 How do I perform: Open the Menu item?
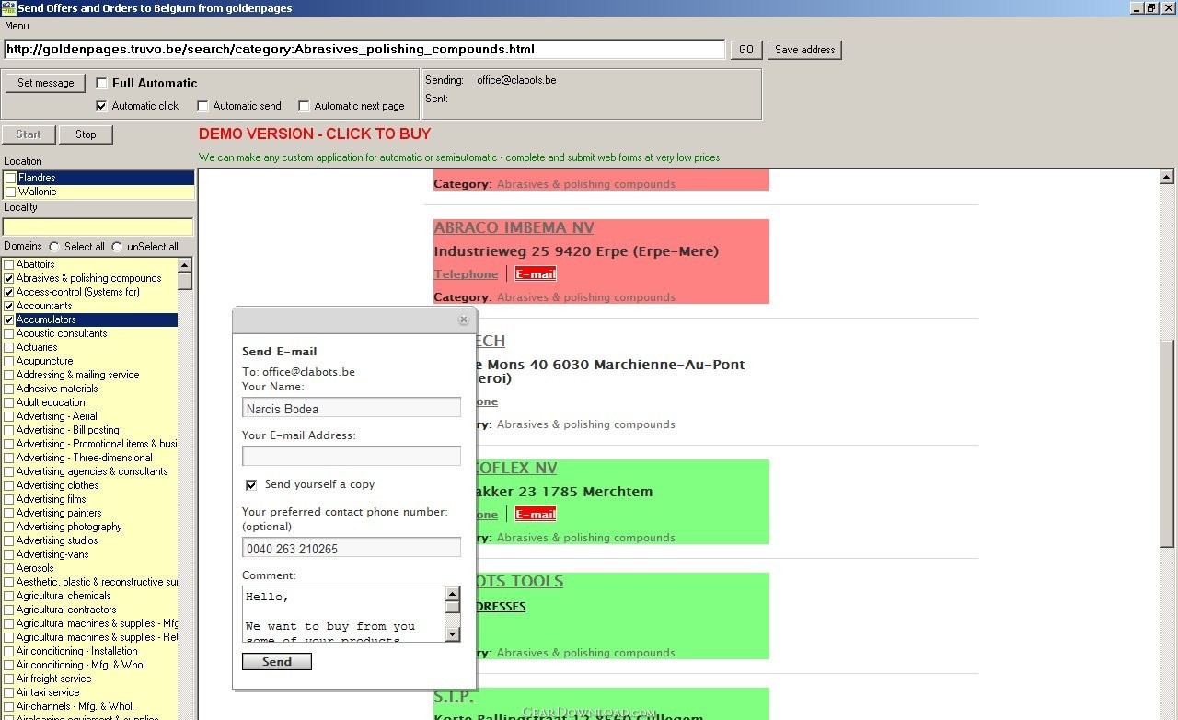click(17, 26)
